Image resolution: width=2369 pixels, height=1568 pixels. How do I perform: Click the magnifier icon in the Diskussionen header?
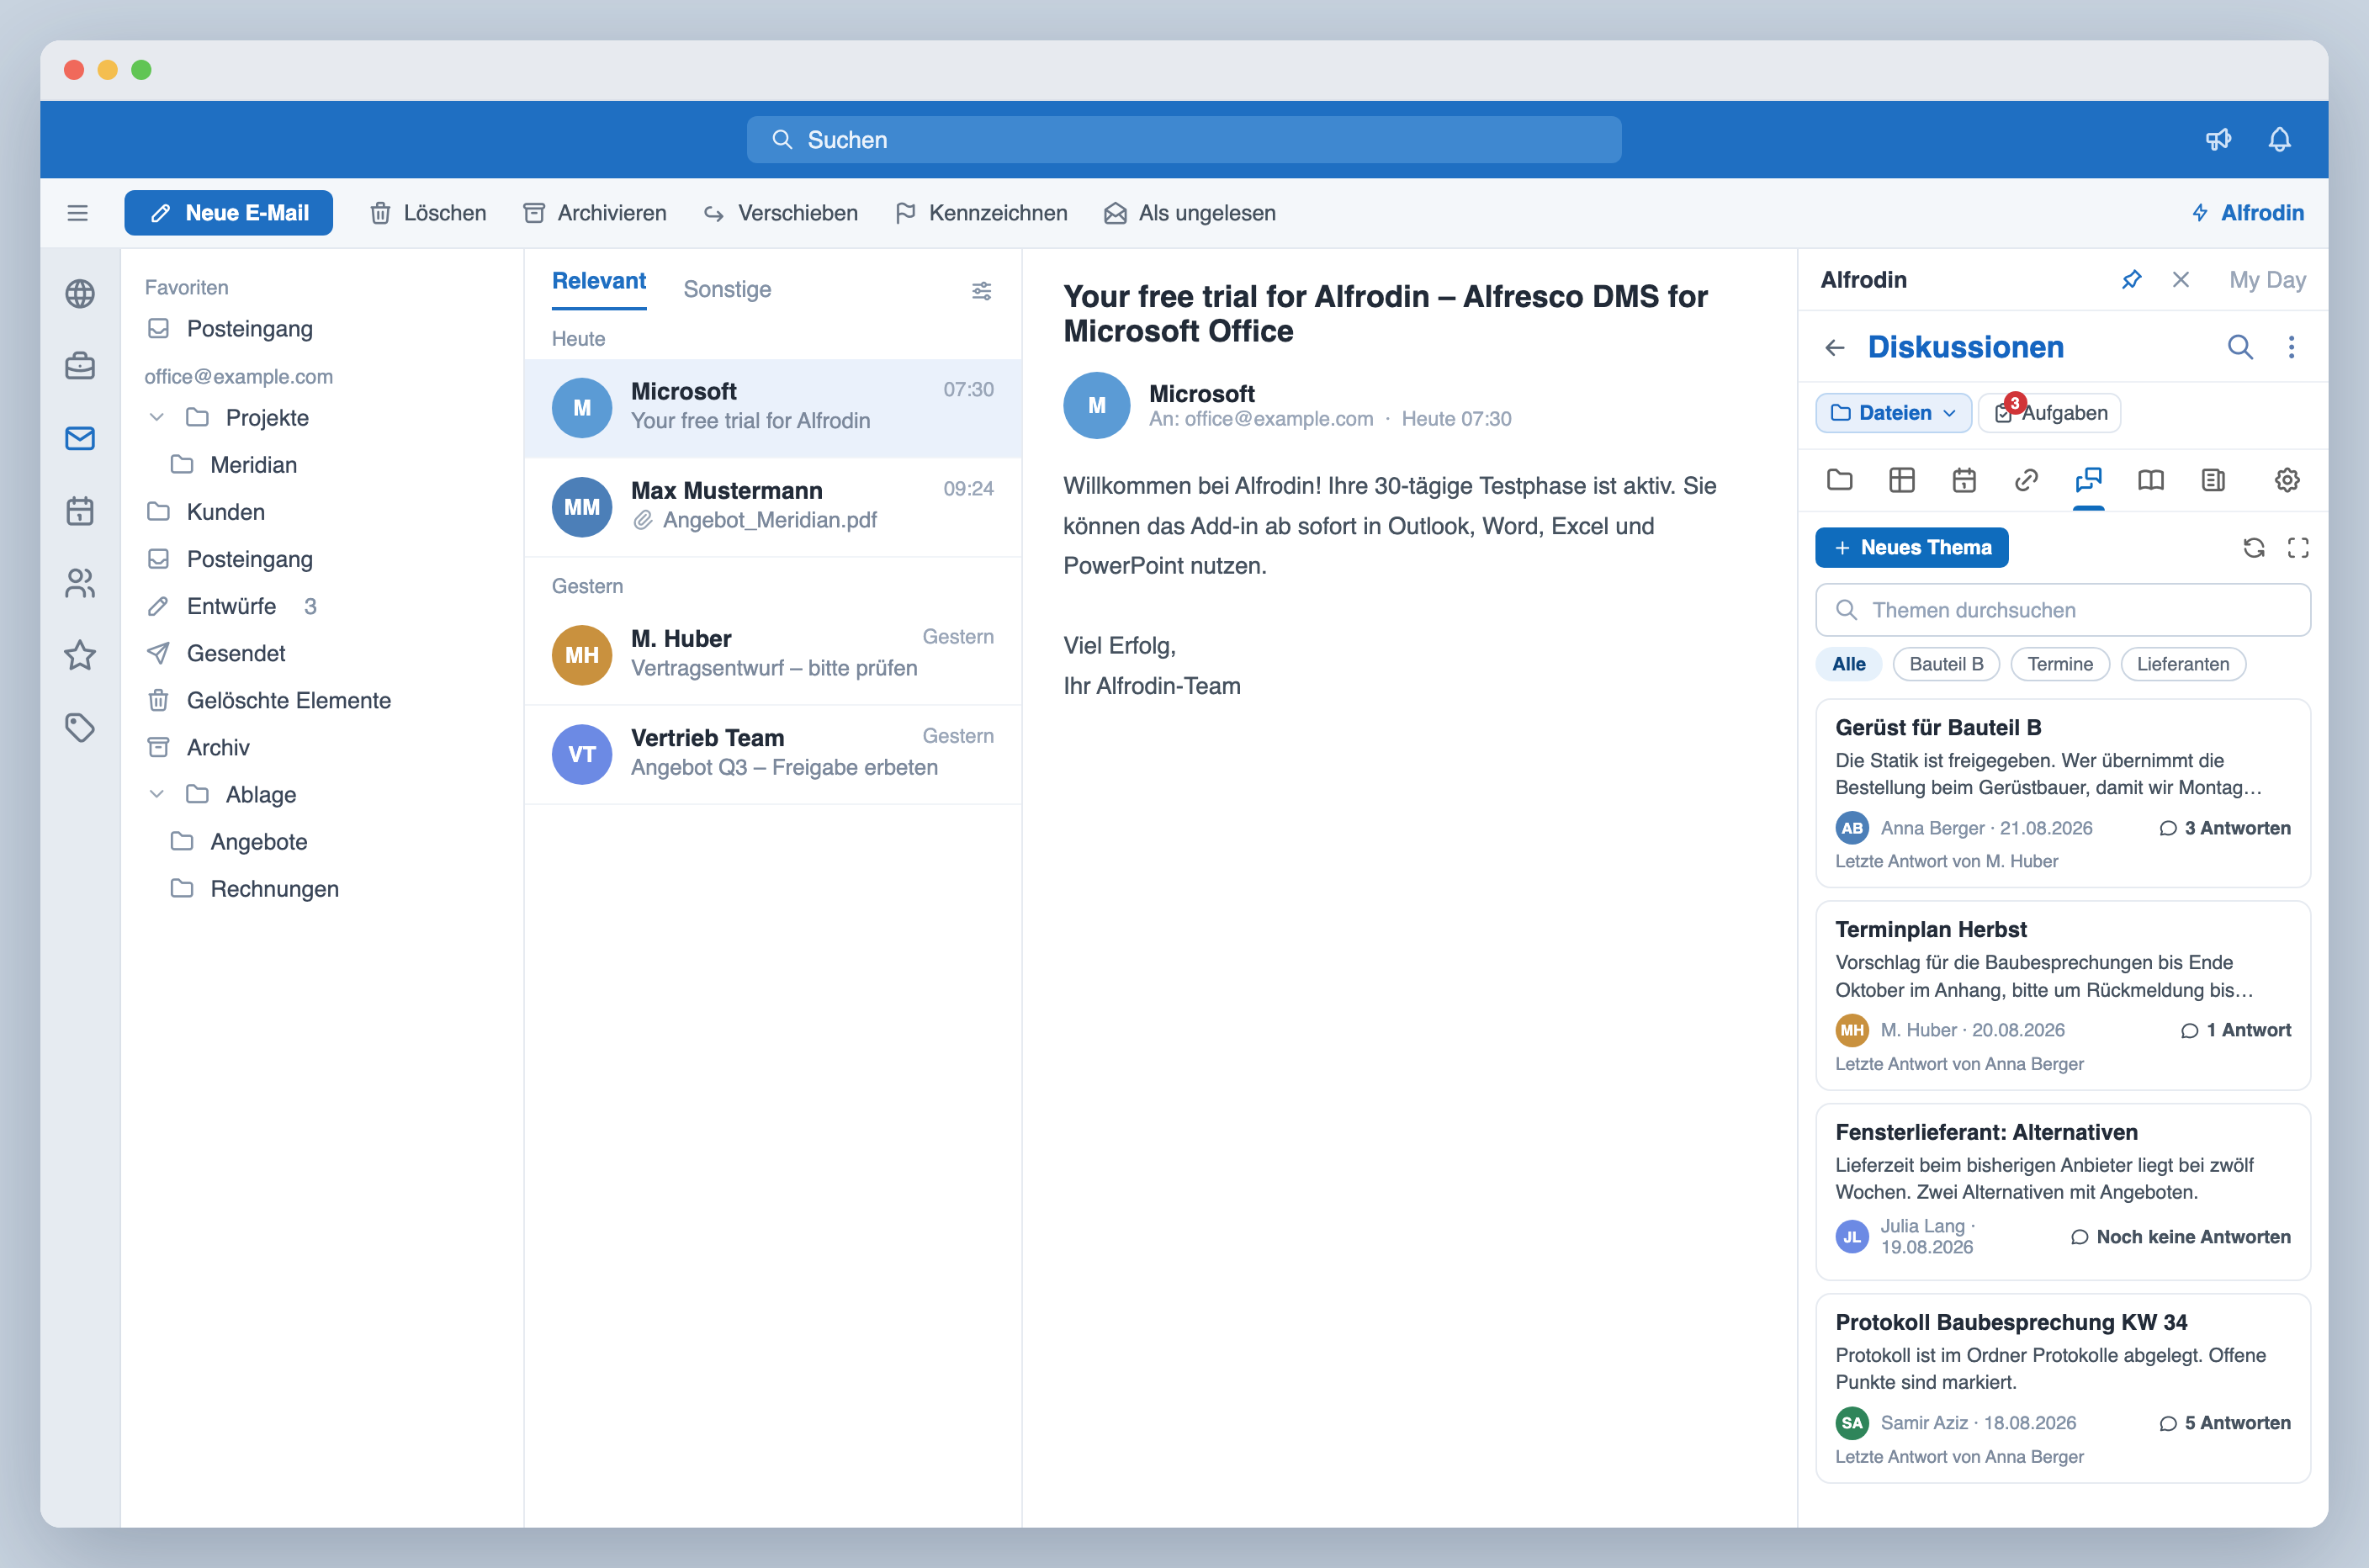(x=2240, y=347)
